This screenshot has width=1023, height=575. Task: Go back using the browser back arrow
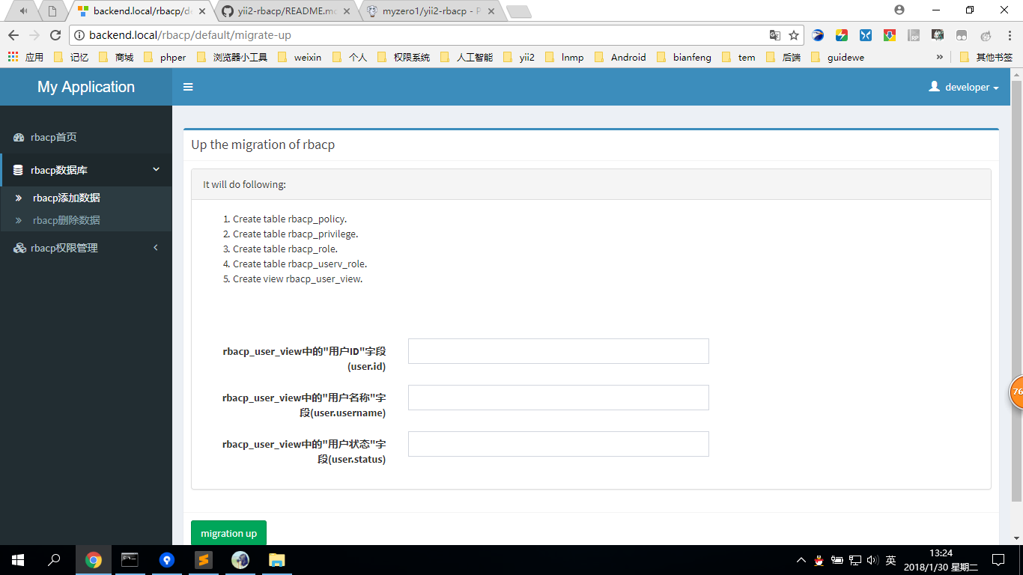click(x=13, y=35)
